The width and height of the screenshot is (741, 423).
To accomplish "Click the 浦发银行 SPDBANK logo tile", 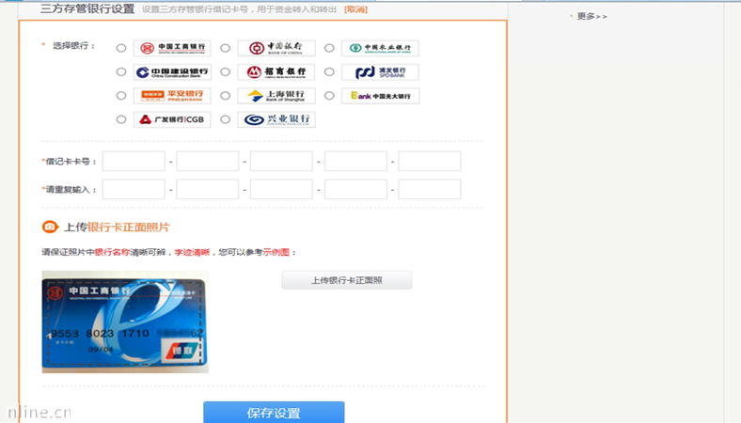I will 381,71.
